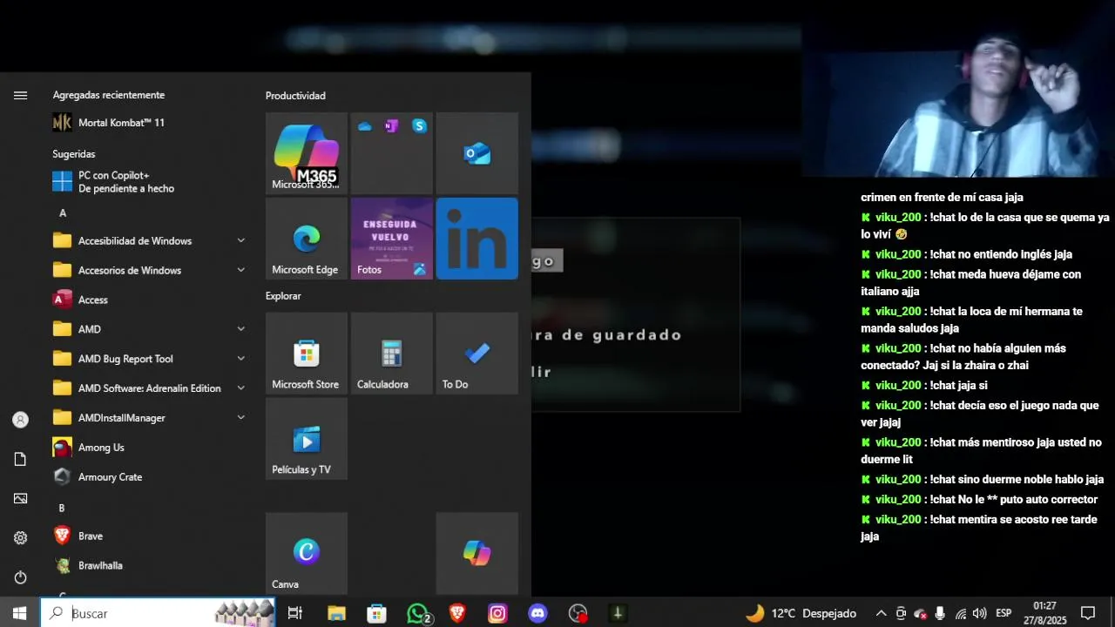Open WhatsApp from the taskbar
Viewport: 1115px width, 627px height.
418,613
